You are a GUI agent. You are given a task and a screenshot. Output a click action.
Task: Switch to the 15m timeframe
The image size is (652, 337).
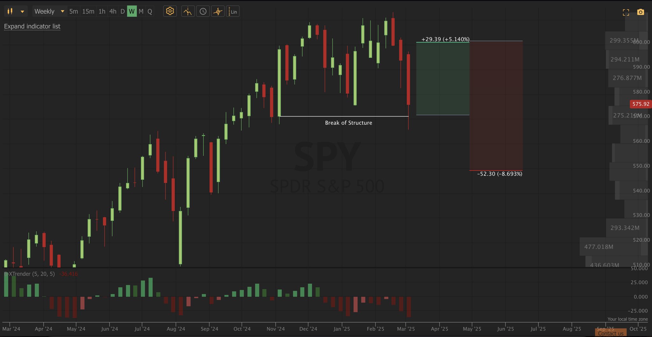click(x=88, y=11)
